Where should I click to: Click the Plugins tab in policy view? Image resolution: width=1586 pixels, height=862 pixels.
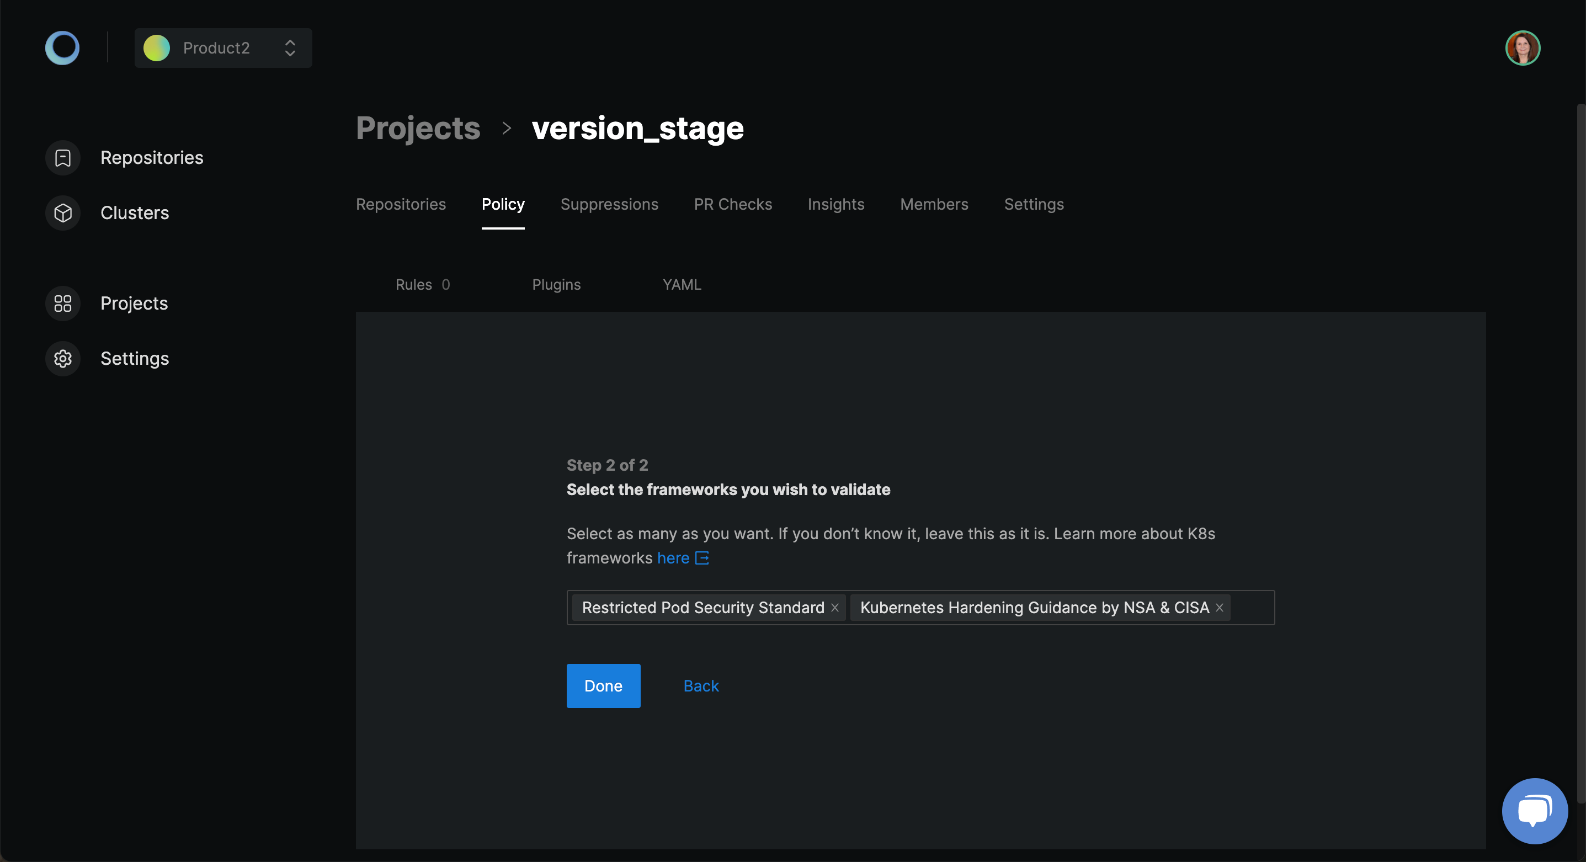[x=556, y=285]
